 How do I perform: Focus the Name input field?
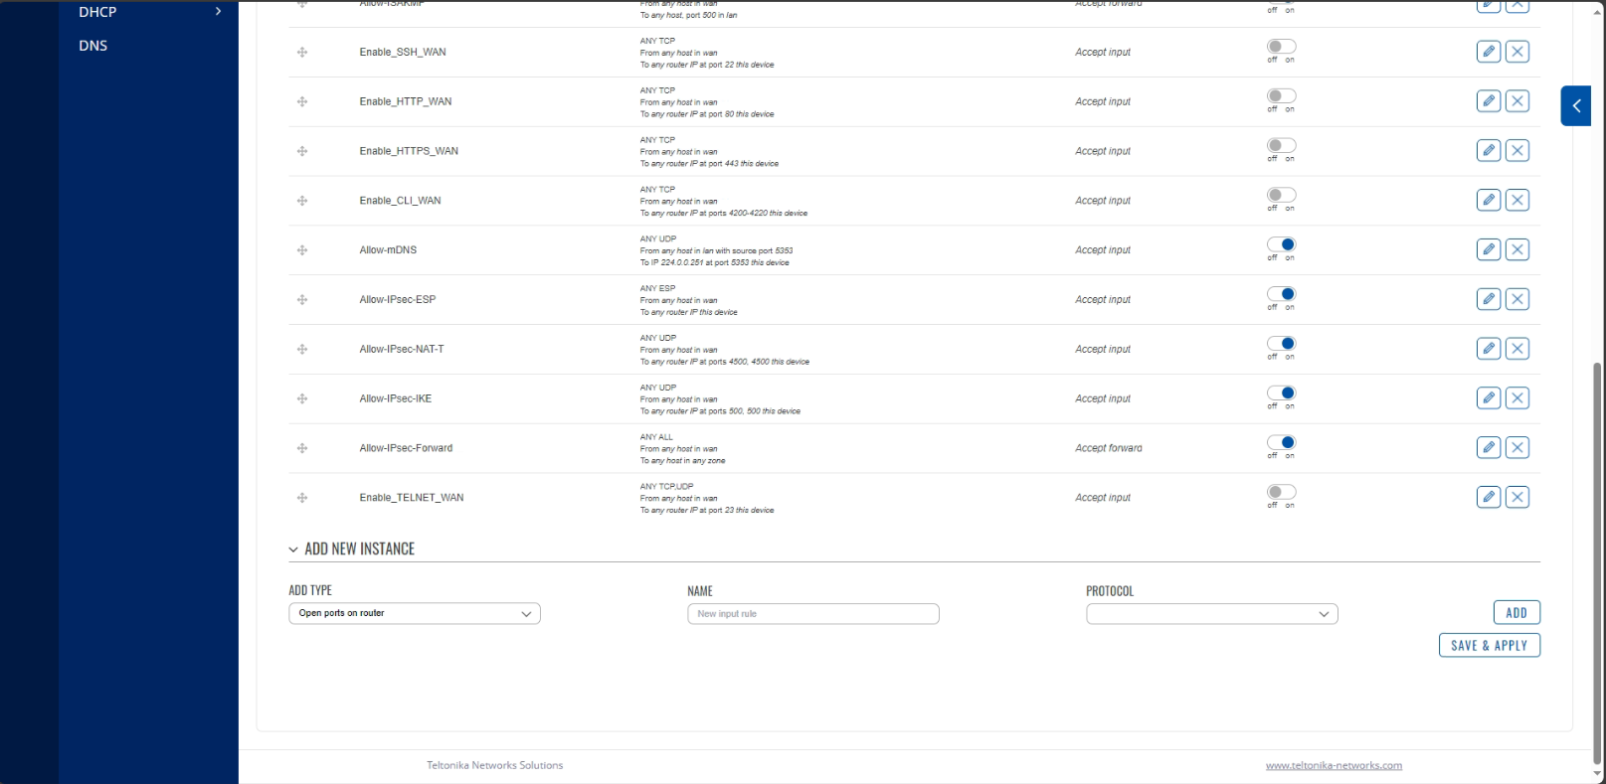813,614
